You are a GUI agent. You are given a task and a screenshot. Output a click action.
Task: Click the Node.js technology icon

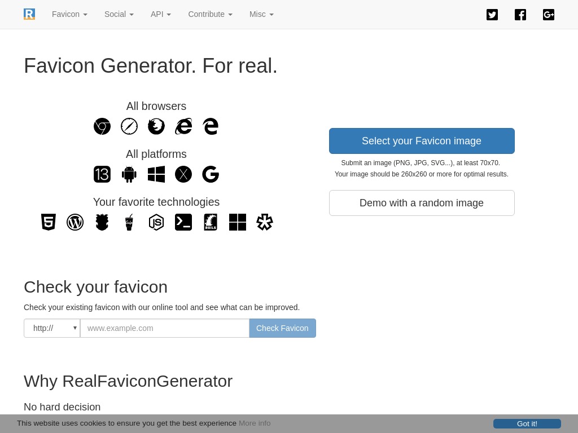tap(156, 222)
